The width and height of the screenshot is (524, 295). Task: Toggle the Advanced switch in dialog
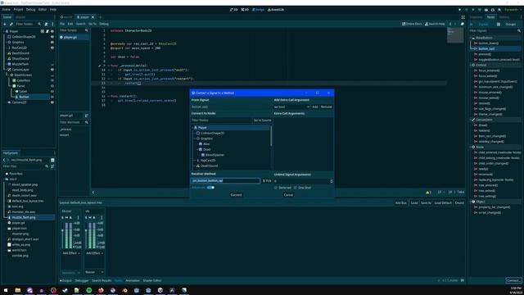pyautogui.click(x=210, y=188)
